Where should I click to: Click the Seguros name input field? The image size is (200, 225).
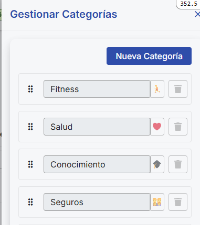tap(97, 202)
